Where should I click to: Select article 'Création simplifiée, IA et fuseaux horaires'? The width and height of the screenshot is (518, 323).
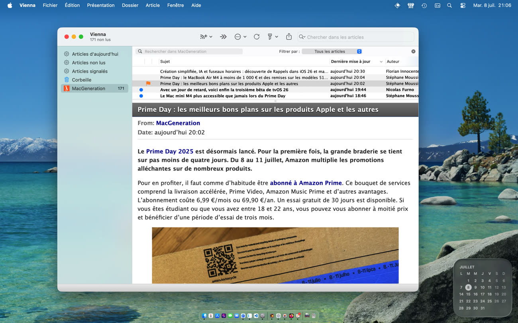(244, 72)
